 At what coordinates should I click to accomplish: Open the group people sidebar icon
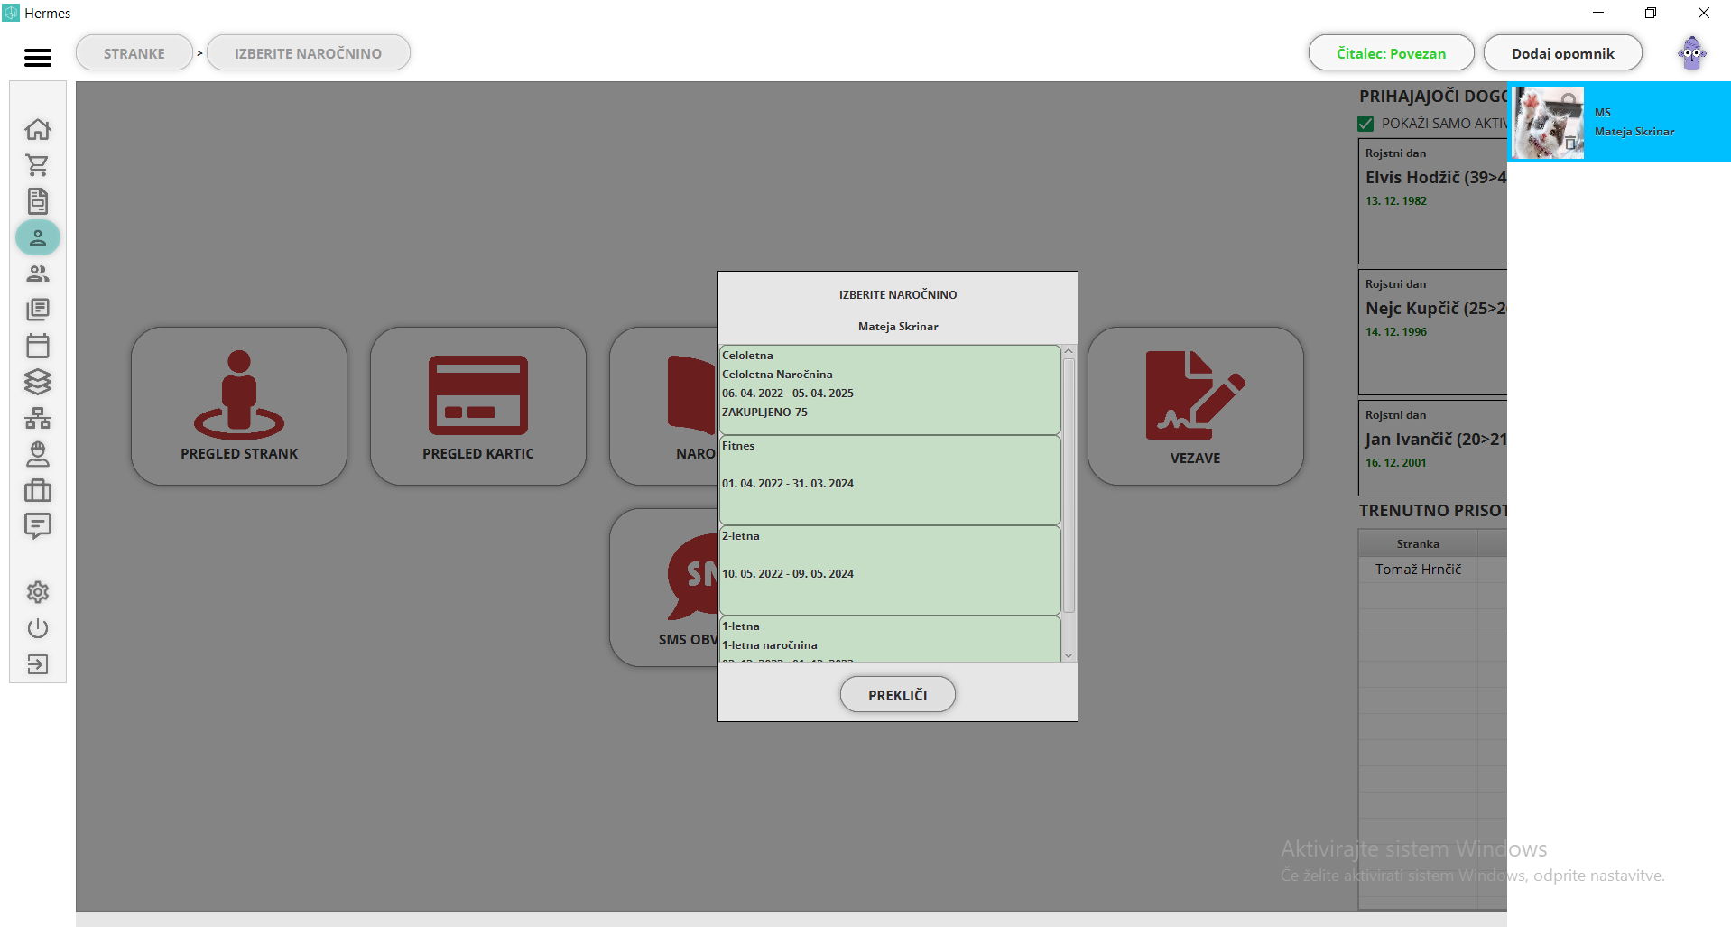pos(38,273)
